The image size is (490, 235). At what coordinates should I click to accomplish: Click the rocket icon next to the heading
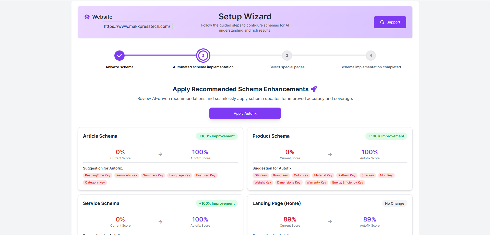coord(314,89)
